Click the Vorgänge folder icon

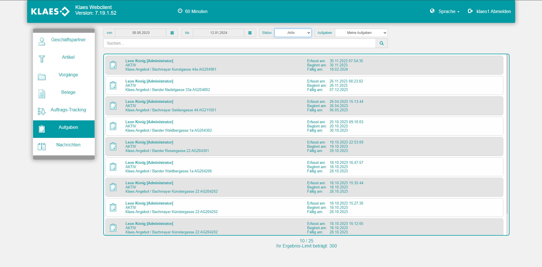[42, 77]
